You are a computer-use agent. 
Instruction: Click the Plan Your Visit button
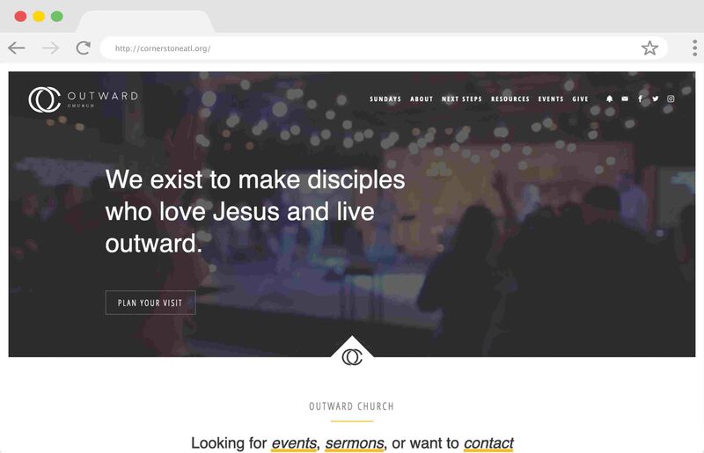tap(150, 303)
